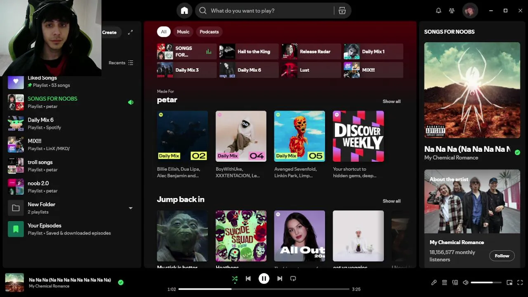Open the MIX!!! shortcut tile
This screenshot has height=297, width=528.
coord(374,70)
